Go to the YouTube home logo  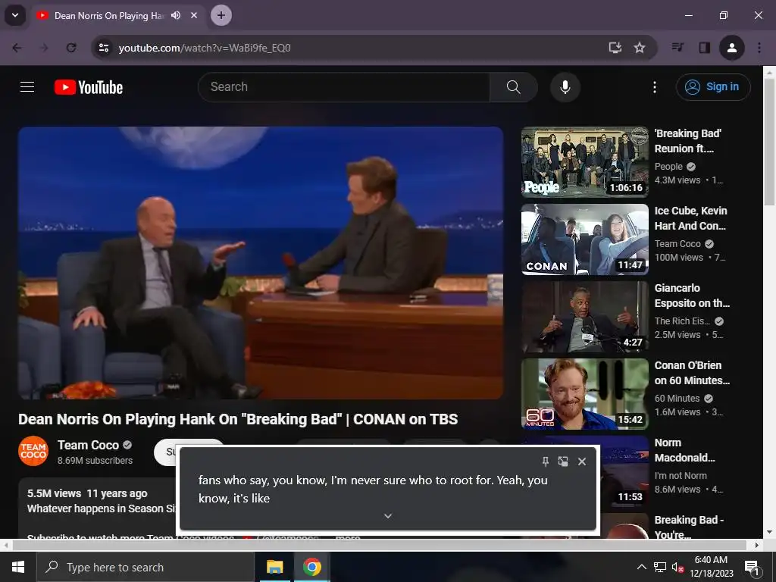coord(89,87)
